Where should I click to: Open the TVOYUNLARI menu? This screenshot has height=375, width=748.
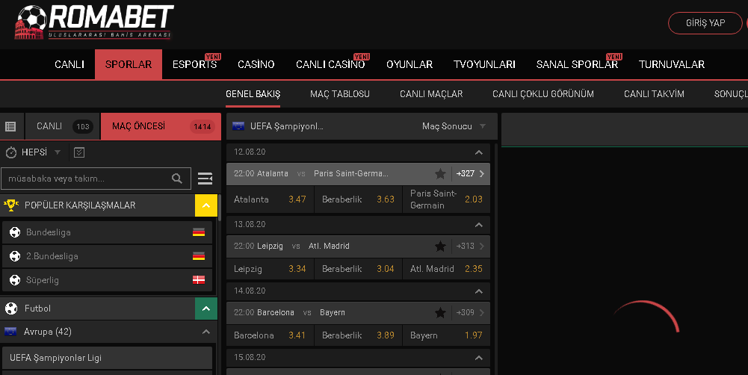(x=484, y=64)
